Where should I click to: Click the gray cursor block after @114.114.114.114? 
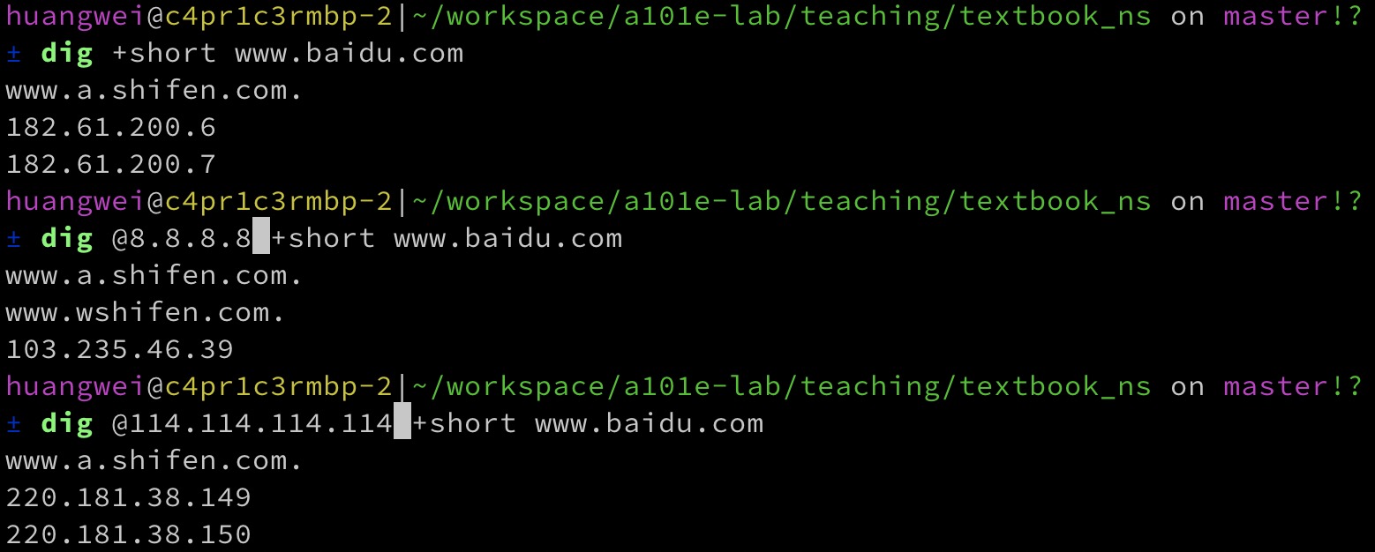click(x=402, y=423)
